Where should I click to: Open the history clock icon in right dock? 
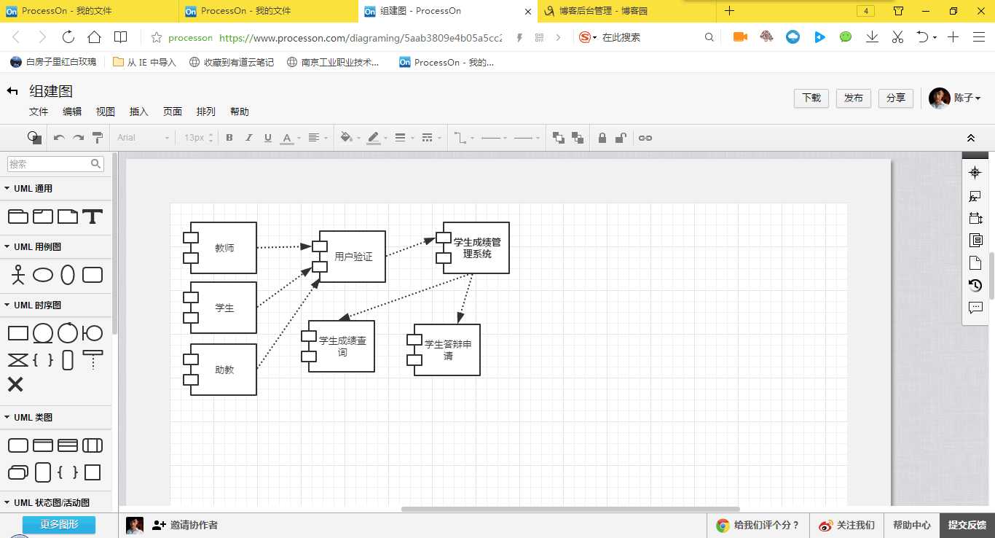pos(975,285)
